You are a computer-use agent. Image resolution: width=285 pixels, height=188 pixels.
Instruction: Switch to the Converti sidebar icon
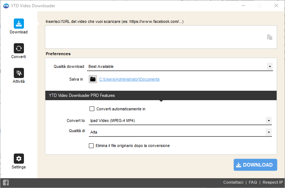click(19, 48)
